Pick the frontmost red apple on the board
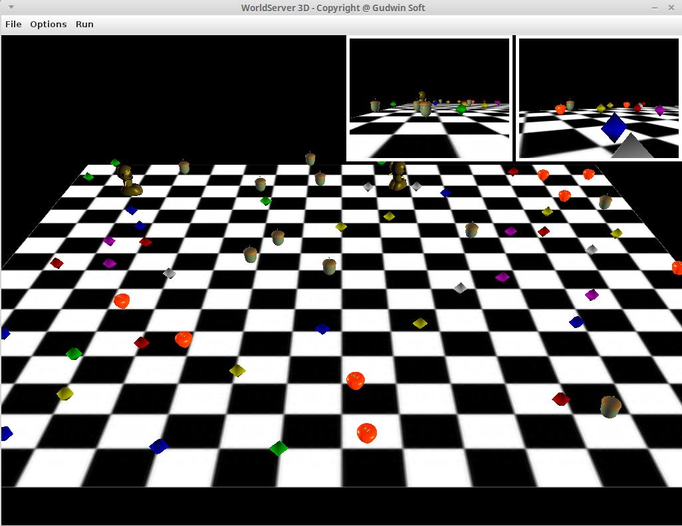Image resolution: width=682 pixels, height=526 pixels. 367,433
